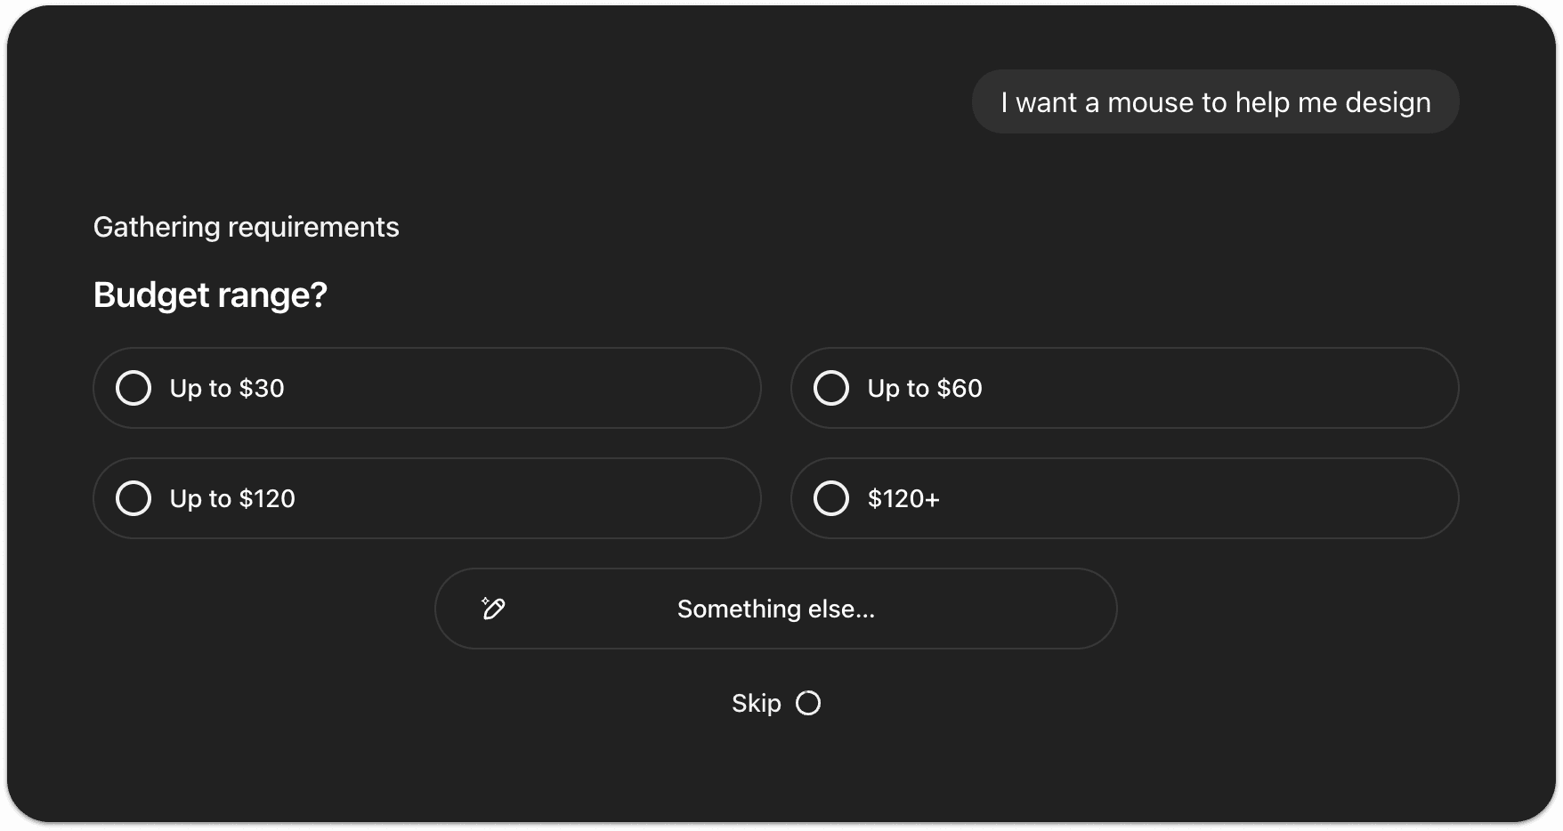Open the "Something else..." custom answer option
This screenshot has height=831, width=1563.
pos(775,609)
